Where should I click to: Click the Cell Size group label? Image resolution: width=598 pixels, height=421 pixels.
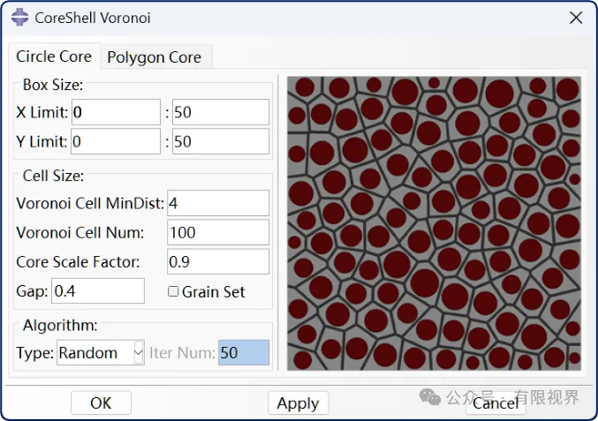tap(53, 176)
